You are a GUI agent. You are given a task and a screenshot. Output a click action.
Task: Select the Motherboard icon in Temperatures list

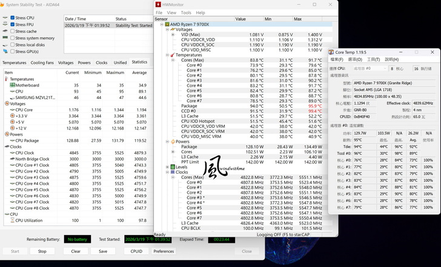(x=12, y=85)
